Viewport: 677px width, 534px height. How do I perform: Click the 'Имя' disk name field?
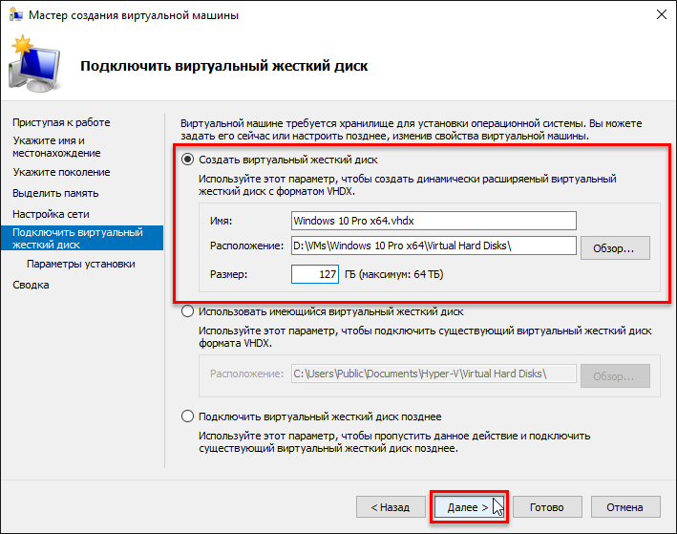434,221
